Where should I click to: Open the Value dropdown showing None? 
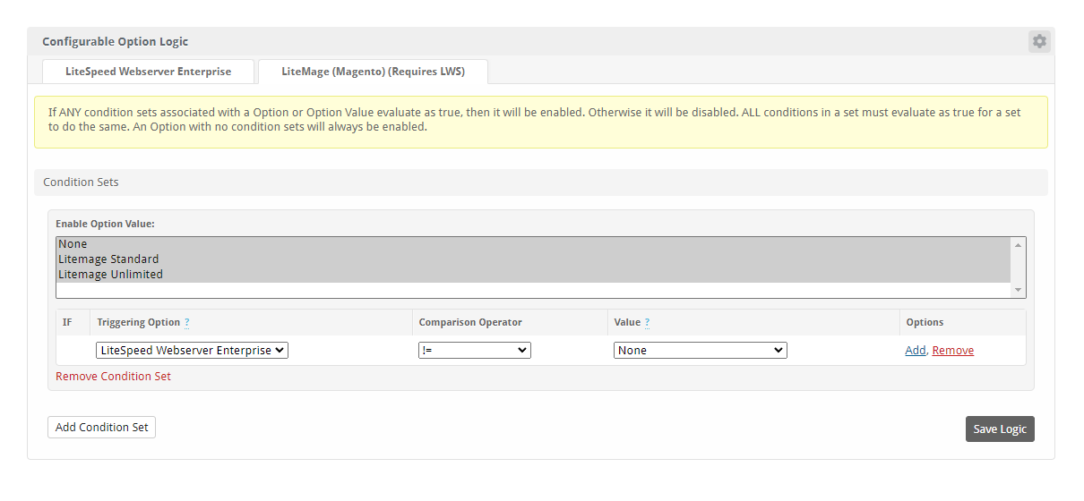pos(701,351)
